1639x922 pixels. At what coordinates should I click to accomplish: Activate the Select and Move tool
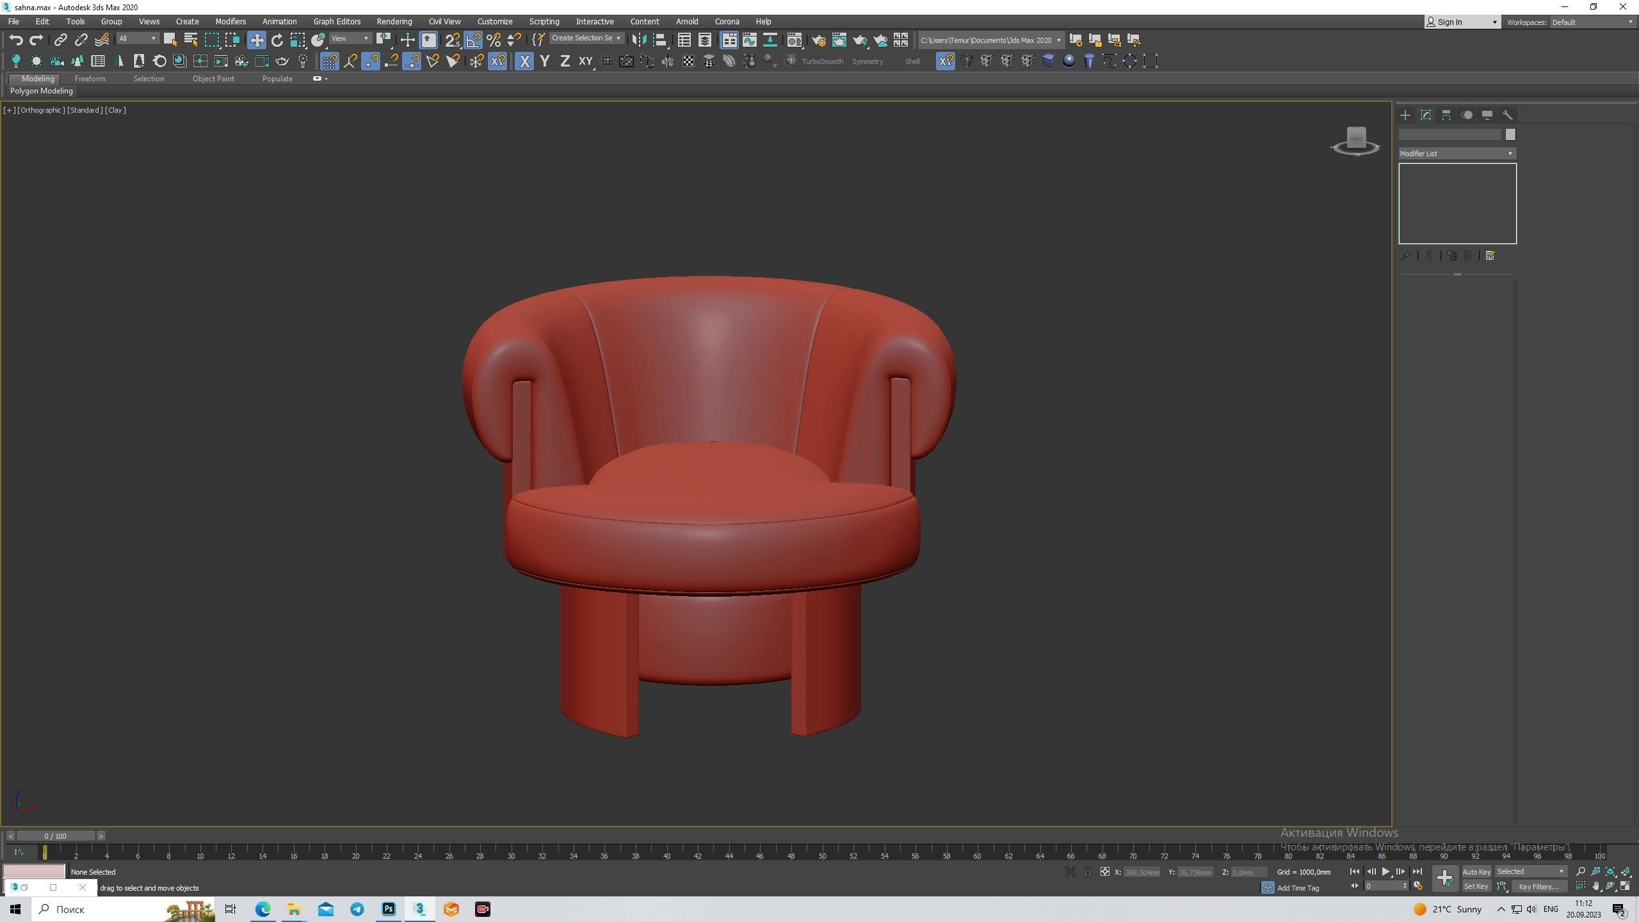point(257,40)
